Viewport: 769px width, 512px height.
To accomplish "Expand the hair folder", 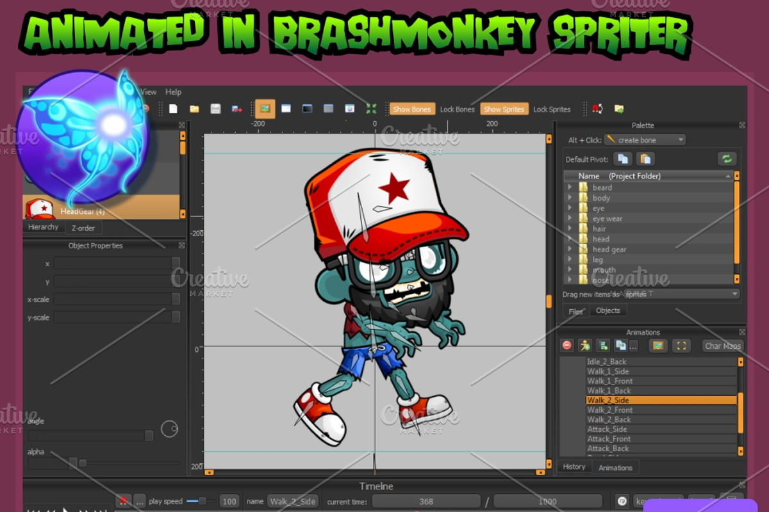I will (x=570, y=228).
